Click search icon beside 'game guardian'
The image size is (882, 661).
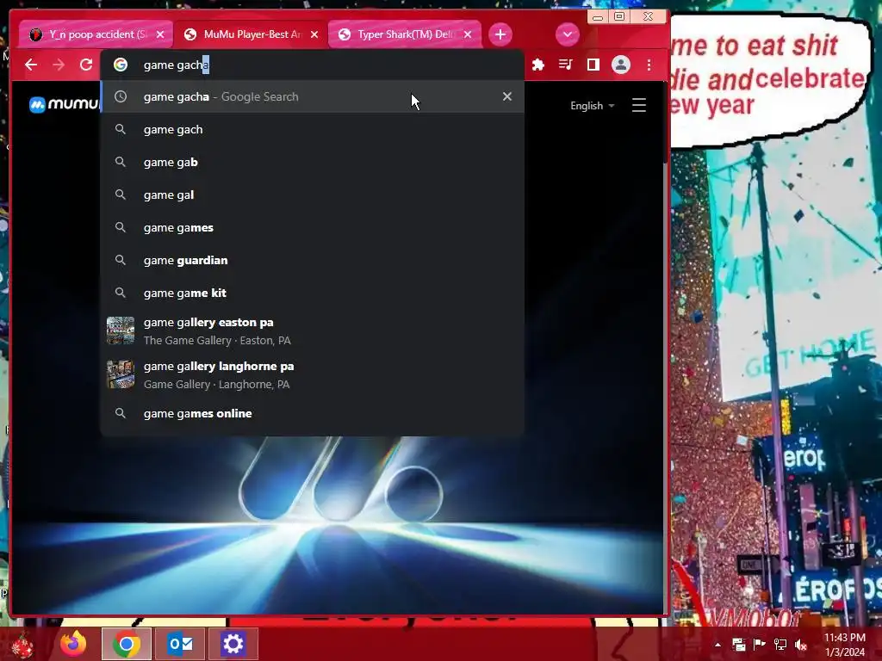(121, 260)
